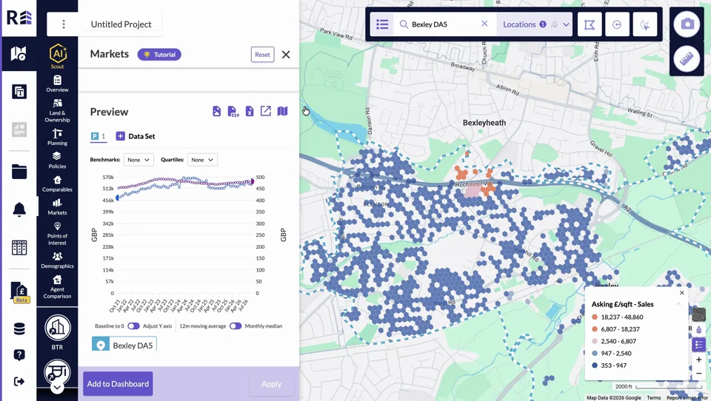Open the three-dot project menu

point(64,24)
